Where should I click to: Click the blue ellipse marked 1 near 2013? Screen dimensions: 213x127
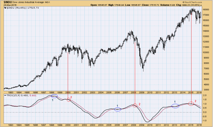(175, 106)
